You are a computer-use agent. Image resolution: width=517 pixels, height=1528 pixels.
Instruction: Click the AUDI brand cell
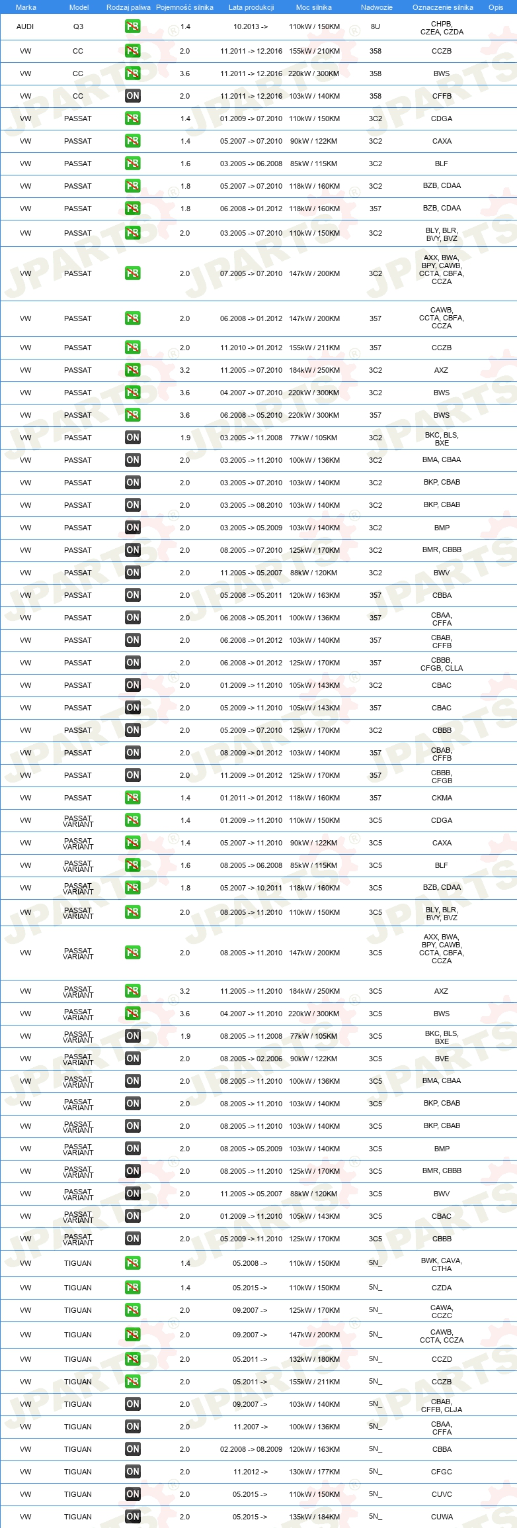coord(25,27)
